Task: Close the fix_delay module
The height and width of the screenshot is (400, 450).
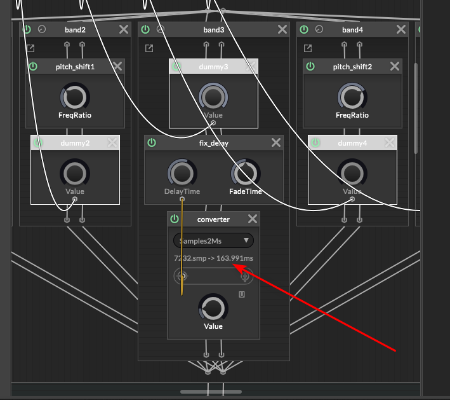Action: point(275,143)
